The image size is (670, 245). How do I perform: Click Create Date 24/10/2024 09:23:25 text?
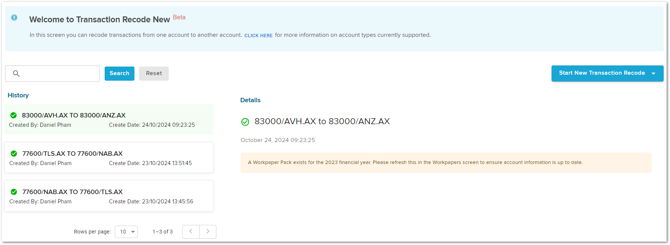(x=152, y=125)
